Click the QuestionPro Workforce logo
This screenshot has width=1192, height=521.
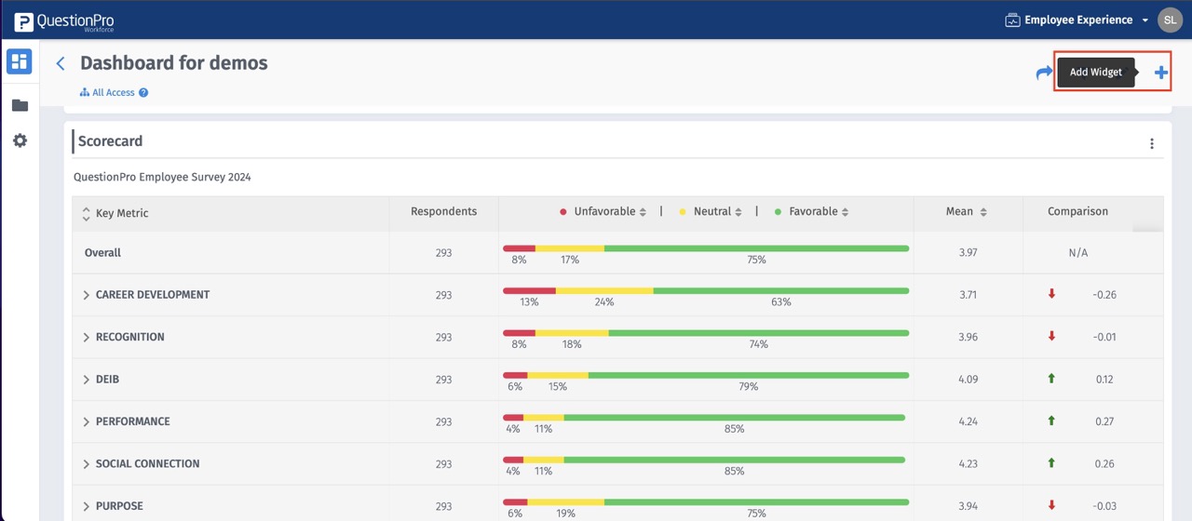tap(64, 20)
